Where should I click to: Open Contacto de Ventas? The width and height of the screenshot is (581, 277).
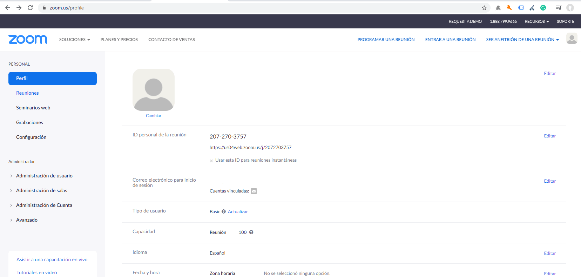171,40
